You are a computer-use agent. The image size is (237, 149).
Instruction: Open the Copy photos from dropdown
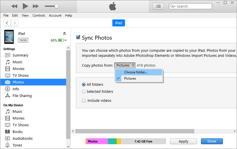point(125,65)
